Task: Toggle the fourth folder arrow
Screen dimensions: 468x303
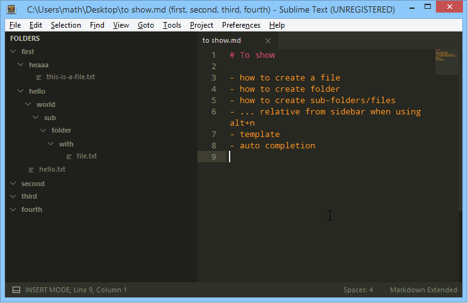Action: pos(13,209)
